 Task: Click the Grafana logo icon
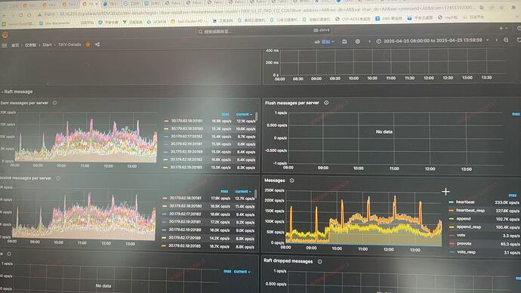click(x=5, y=35)
